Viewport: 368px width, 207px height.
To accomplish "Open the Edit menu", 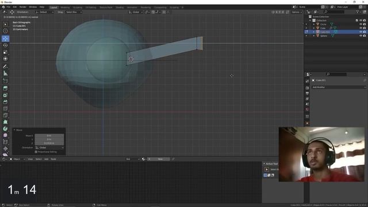I will [x=15, y=7].
